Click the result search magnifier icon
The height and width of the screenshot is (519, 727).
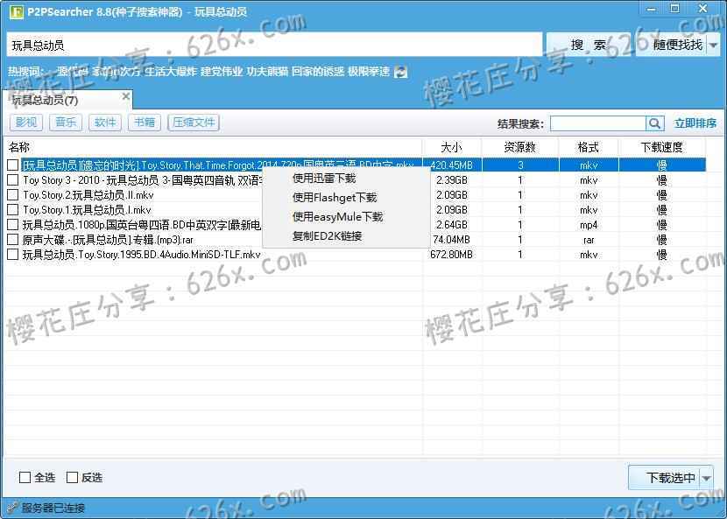[654, 123]
